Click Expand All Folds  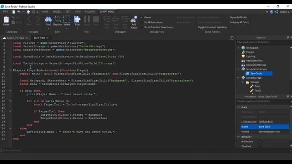click(238, 17)
